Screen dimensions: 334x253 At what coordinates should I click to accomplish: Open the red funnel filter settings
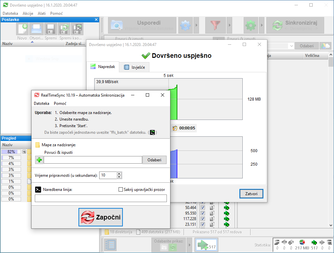[x=215, y=25]
